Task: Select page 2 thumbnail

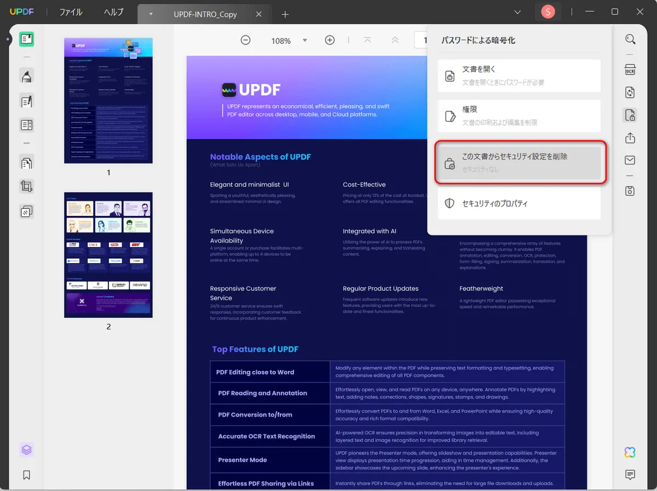Action: click(108, 255)
